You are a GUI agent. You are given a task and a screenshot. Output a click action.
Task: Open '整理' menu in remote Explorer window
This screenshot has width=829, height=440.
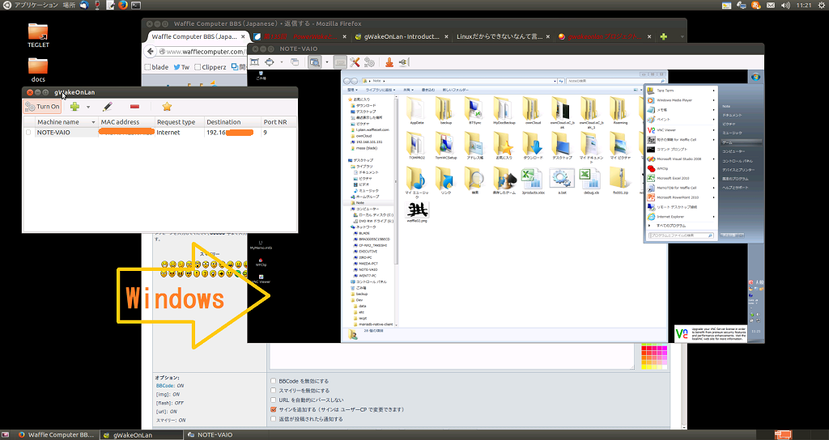pyautogui.click(x=353, y=91)
